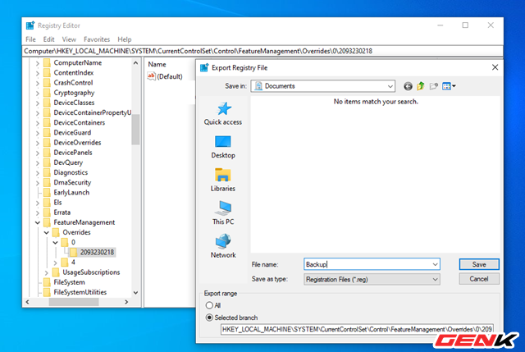This screenshot has height=352, width=525.
Task: Go back to last folder visited
Action: (408, 86)
